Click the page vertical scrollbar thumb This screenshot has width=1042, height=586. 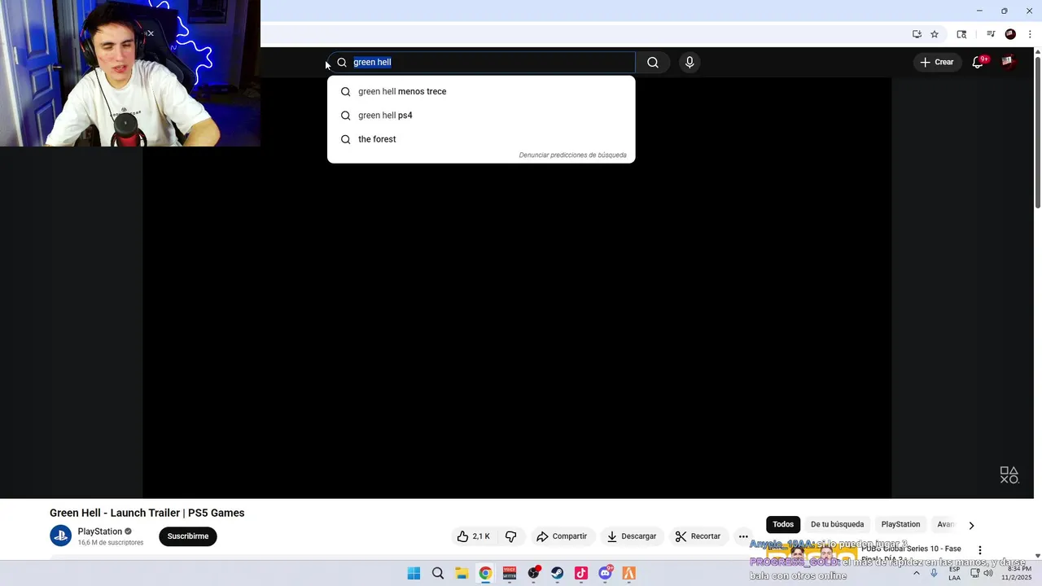[x=1037, y=133]
